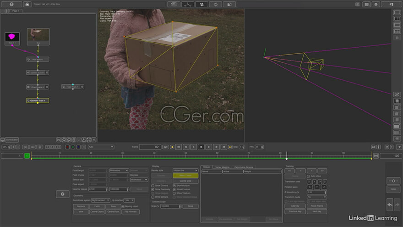Select quad viewport layout icon
This screenshot has width=403, height=227.
click(397, 31)
